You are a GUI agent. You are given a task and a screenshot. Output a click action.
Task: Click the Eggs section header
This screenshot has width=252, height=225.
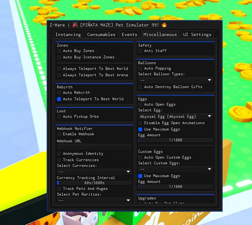(x=142, y=99)
